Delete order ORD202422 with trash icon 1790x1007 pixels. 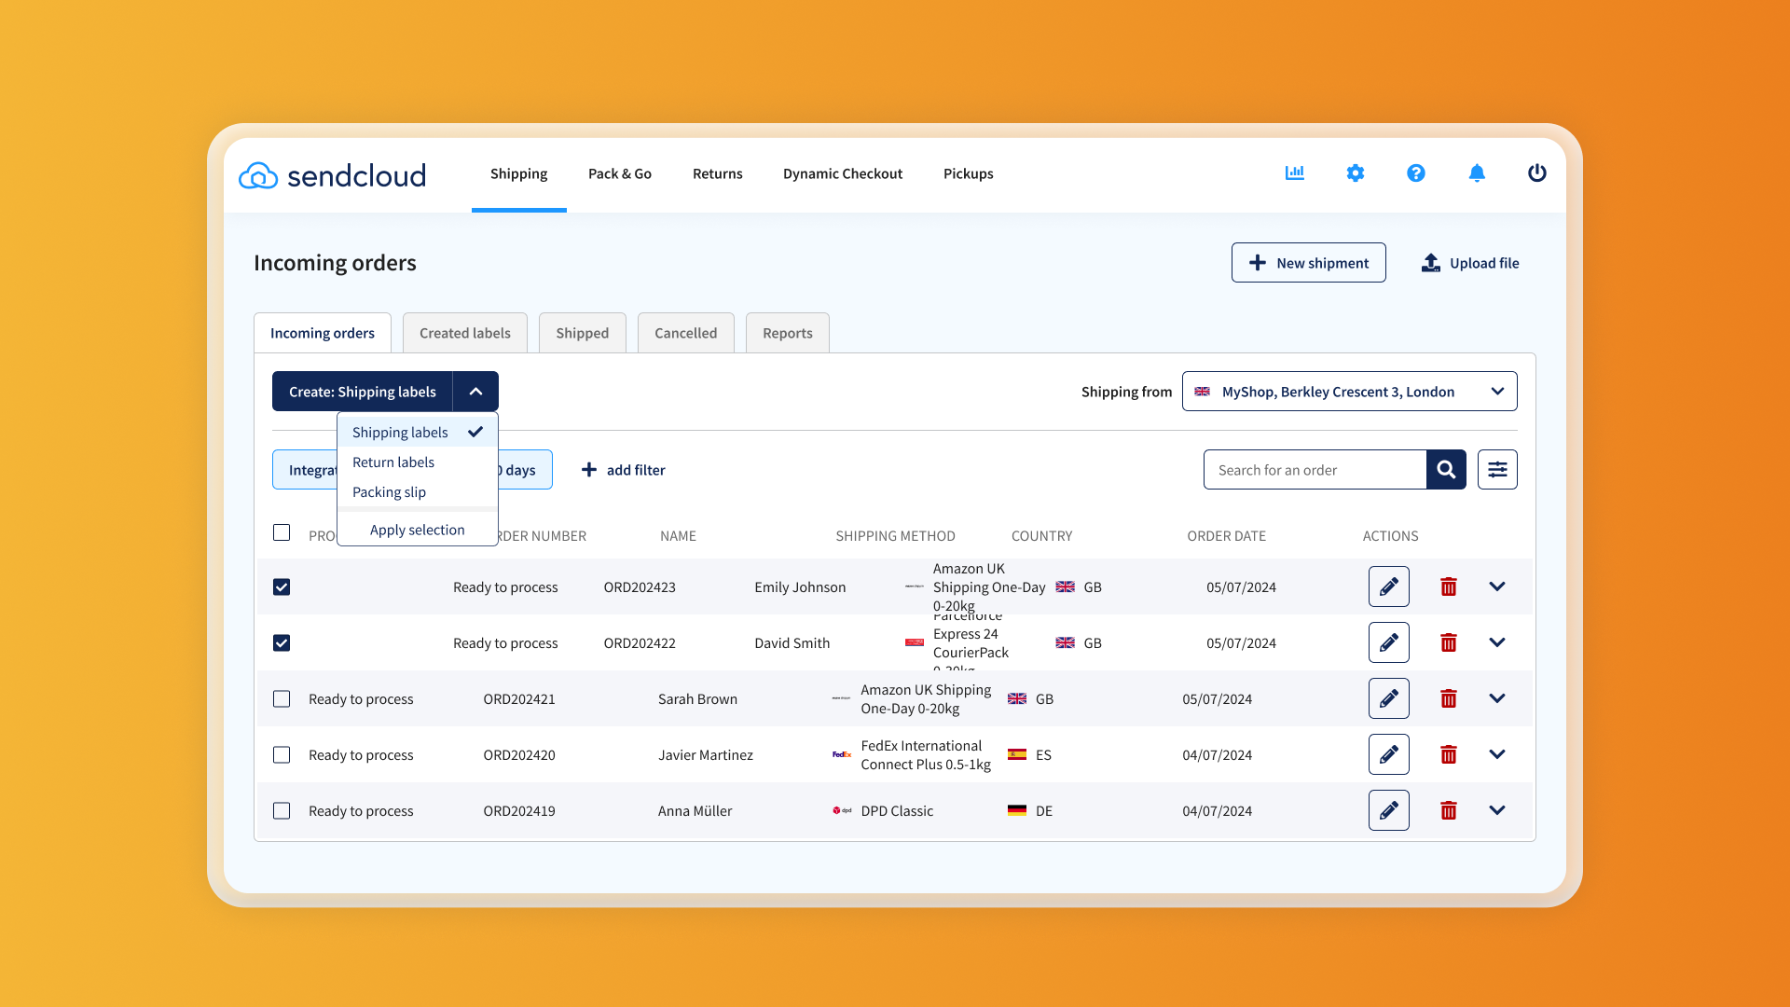(1449, 642)
